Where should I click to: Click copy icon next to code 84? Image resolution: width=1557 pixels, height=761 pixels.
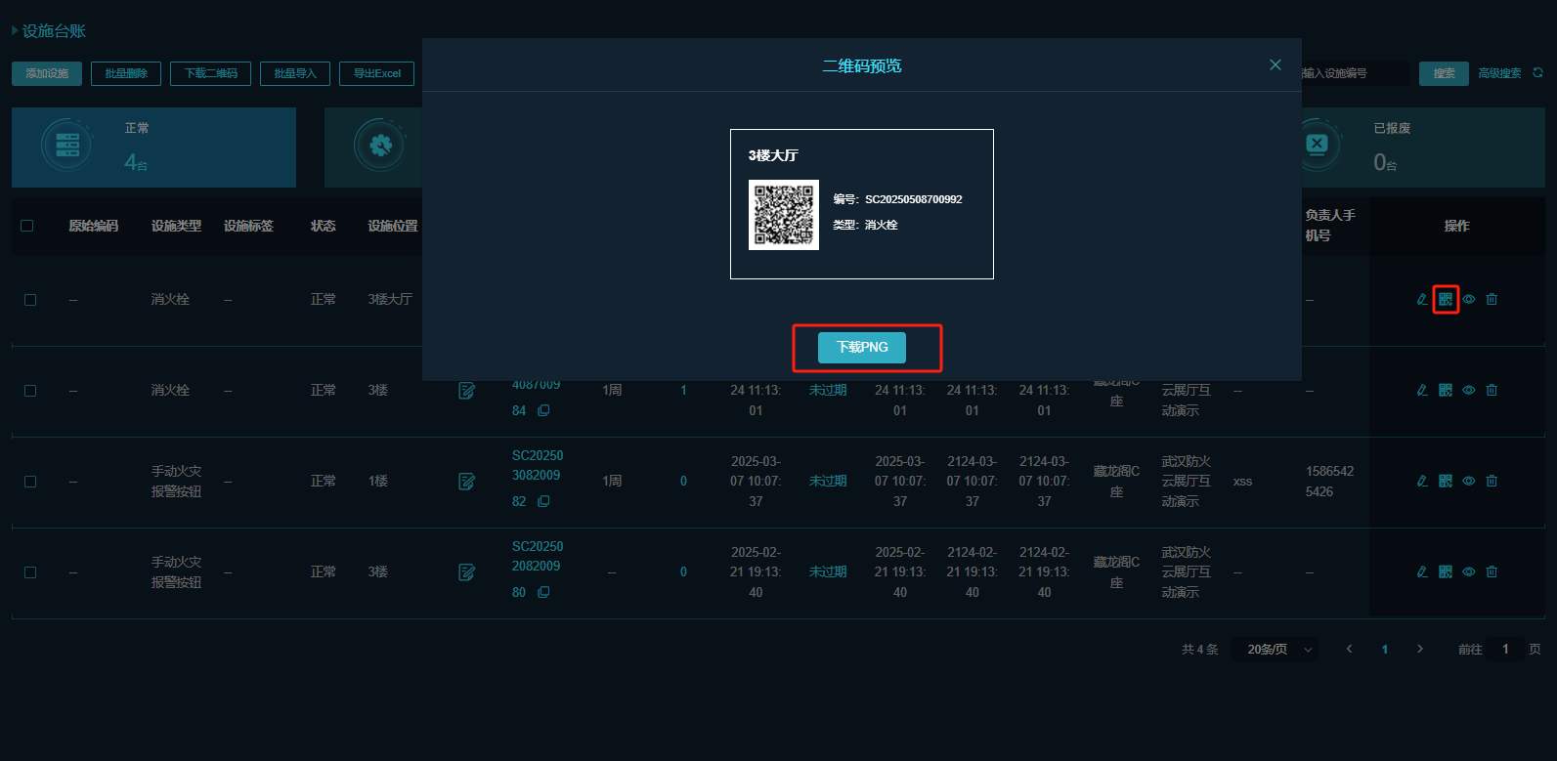[x=543, y=410]
